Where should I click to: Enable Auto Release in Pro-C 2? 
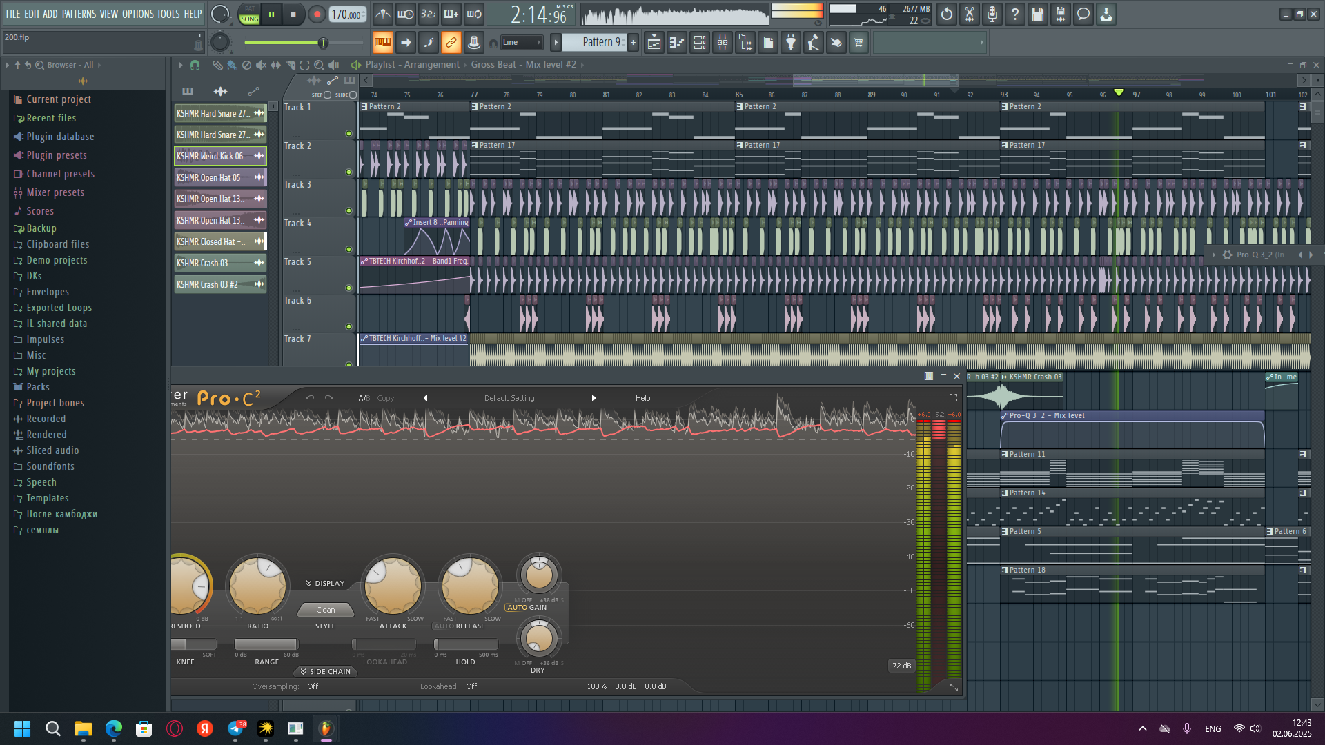tap(443, 626)
